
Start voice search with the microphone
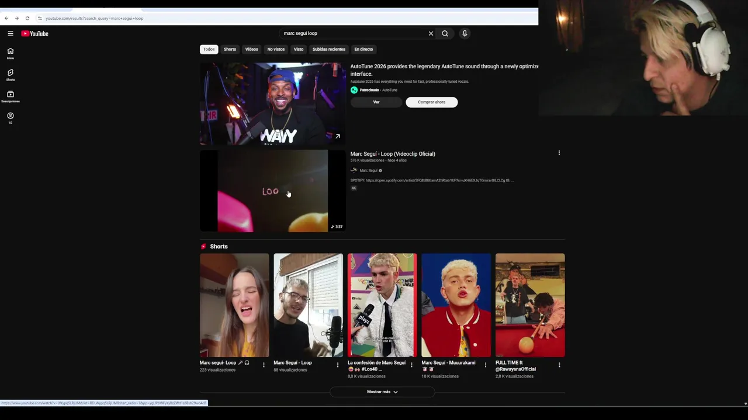(x=465, y=33)
